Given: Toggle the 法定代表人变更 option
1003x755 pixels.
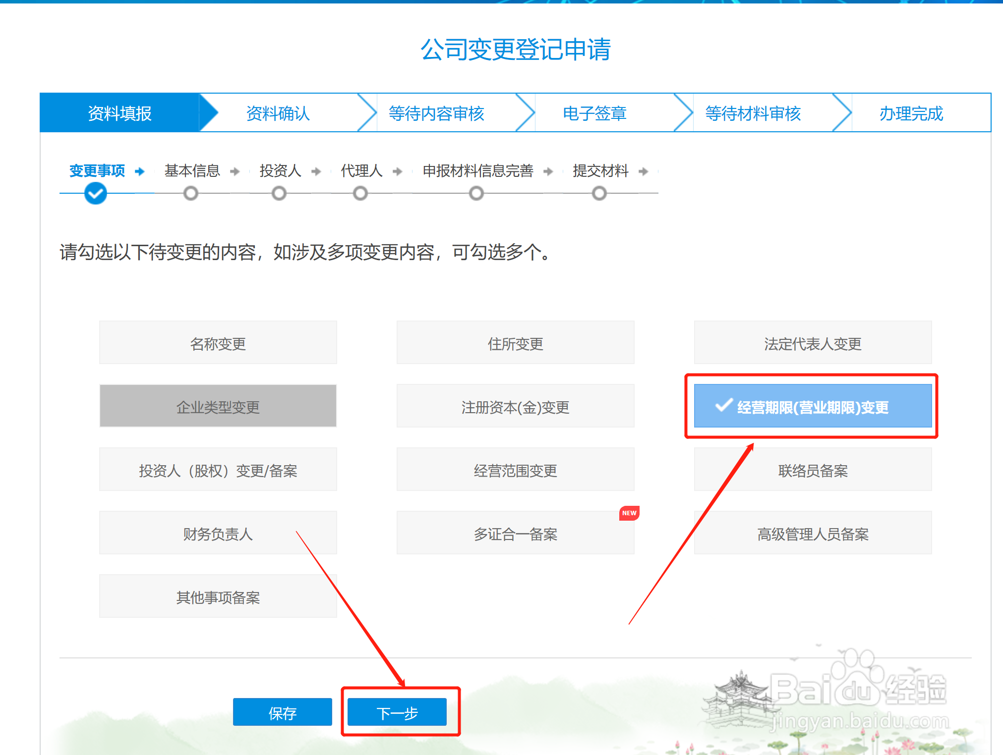Looking at the screenshot, I should pyautogui.click(x=813, y=343).
